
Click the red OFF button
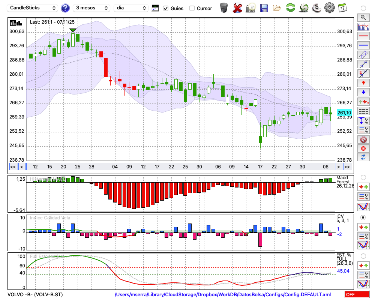coord(357,295)
